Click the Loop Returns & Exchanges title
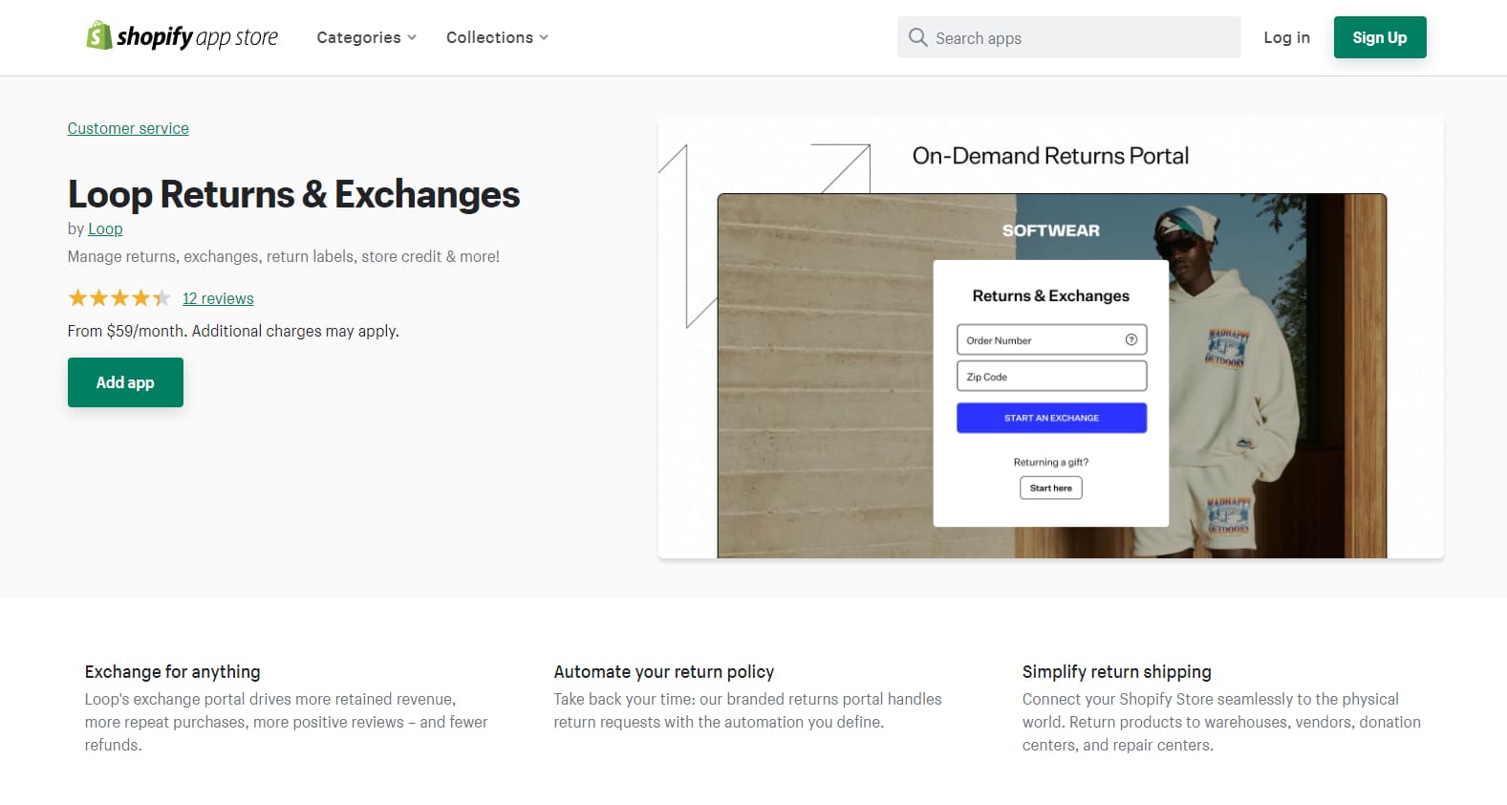 coord(293,194)
